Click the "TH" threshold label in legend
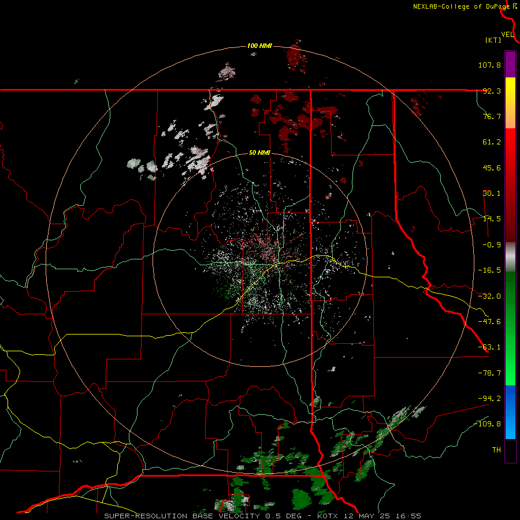This screenshot has width=520, height=520. pyautogui.click(x=496, y=450)
